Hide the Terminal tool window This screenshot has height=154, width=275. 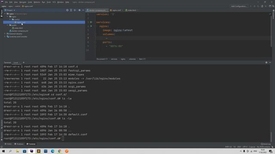(x=270, y=62)
